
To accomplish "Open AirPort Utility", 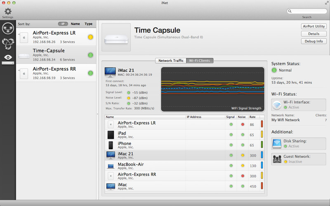I will 314,26.
